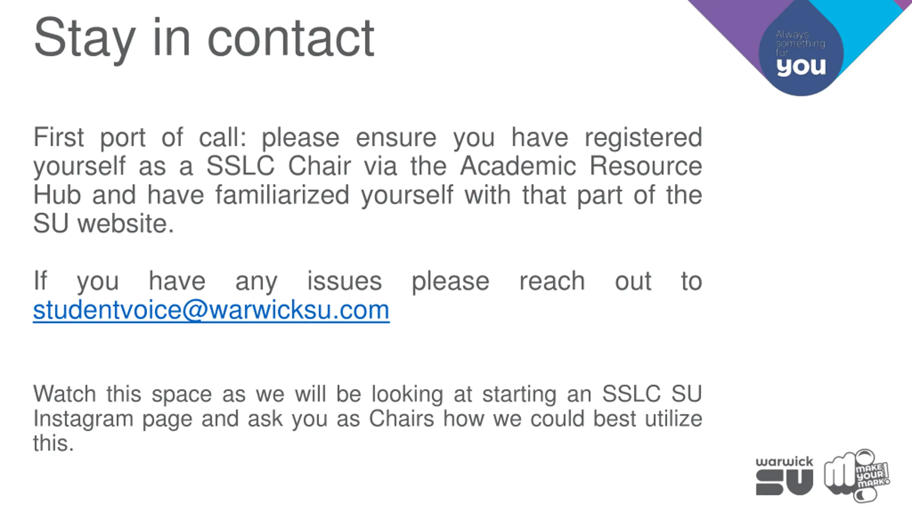
Task: Click the Make Your Mark fist logo
Action: (x=857, y=476)
